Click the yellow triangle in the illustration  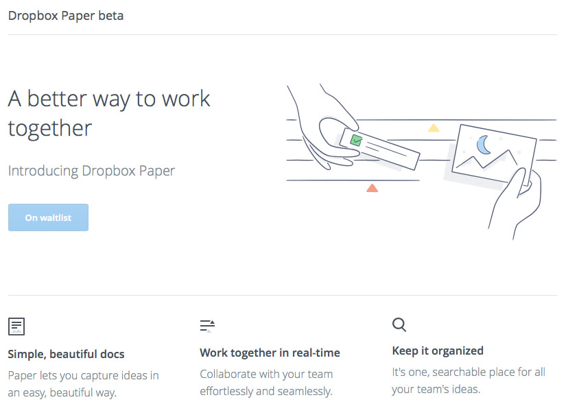tap(434, 128)
